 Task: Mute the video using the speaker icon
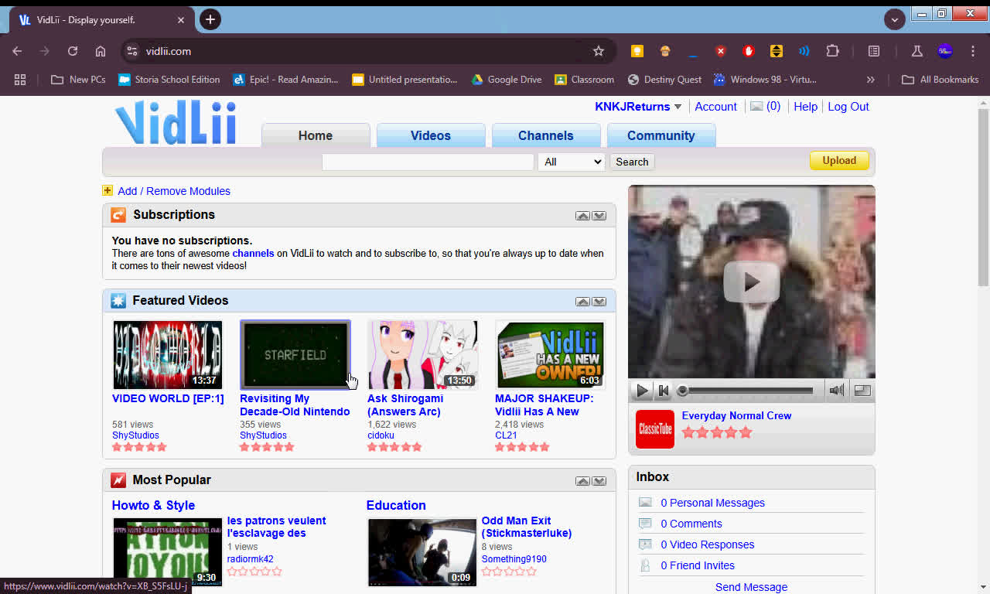836,391
